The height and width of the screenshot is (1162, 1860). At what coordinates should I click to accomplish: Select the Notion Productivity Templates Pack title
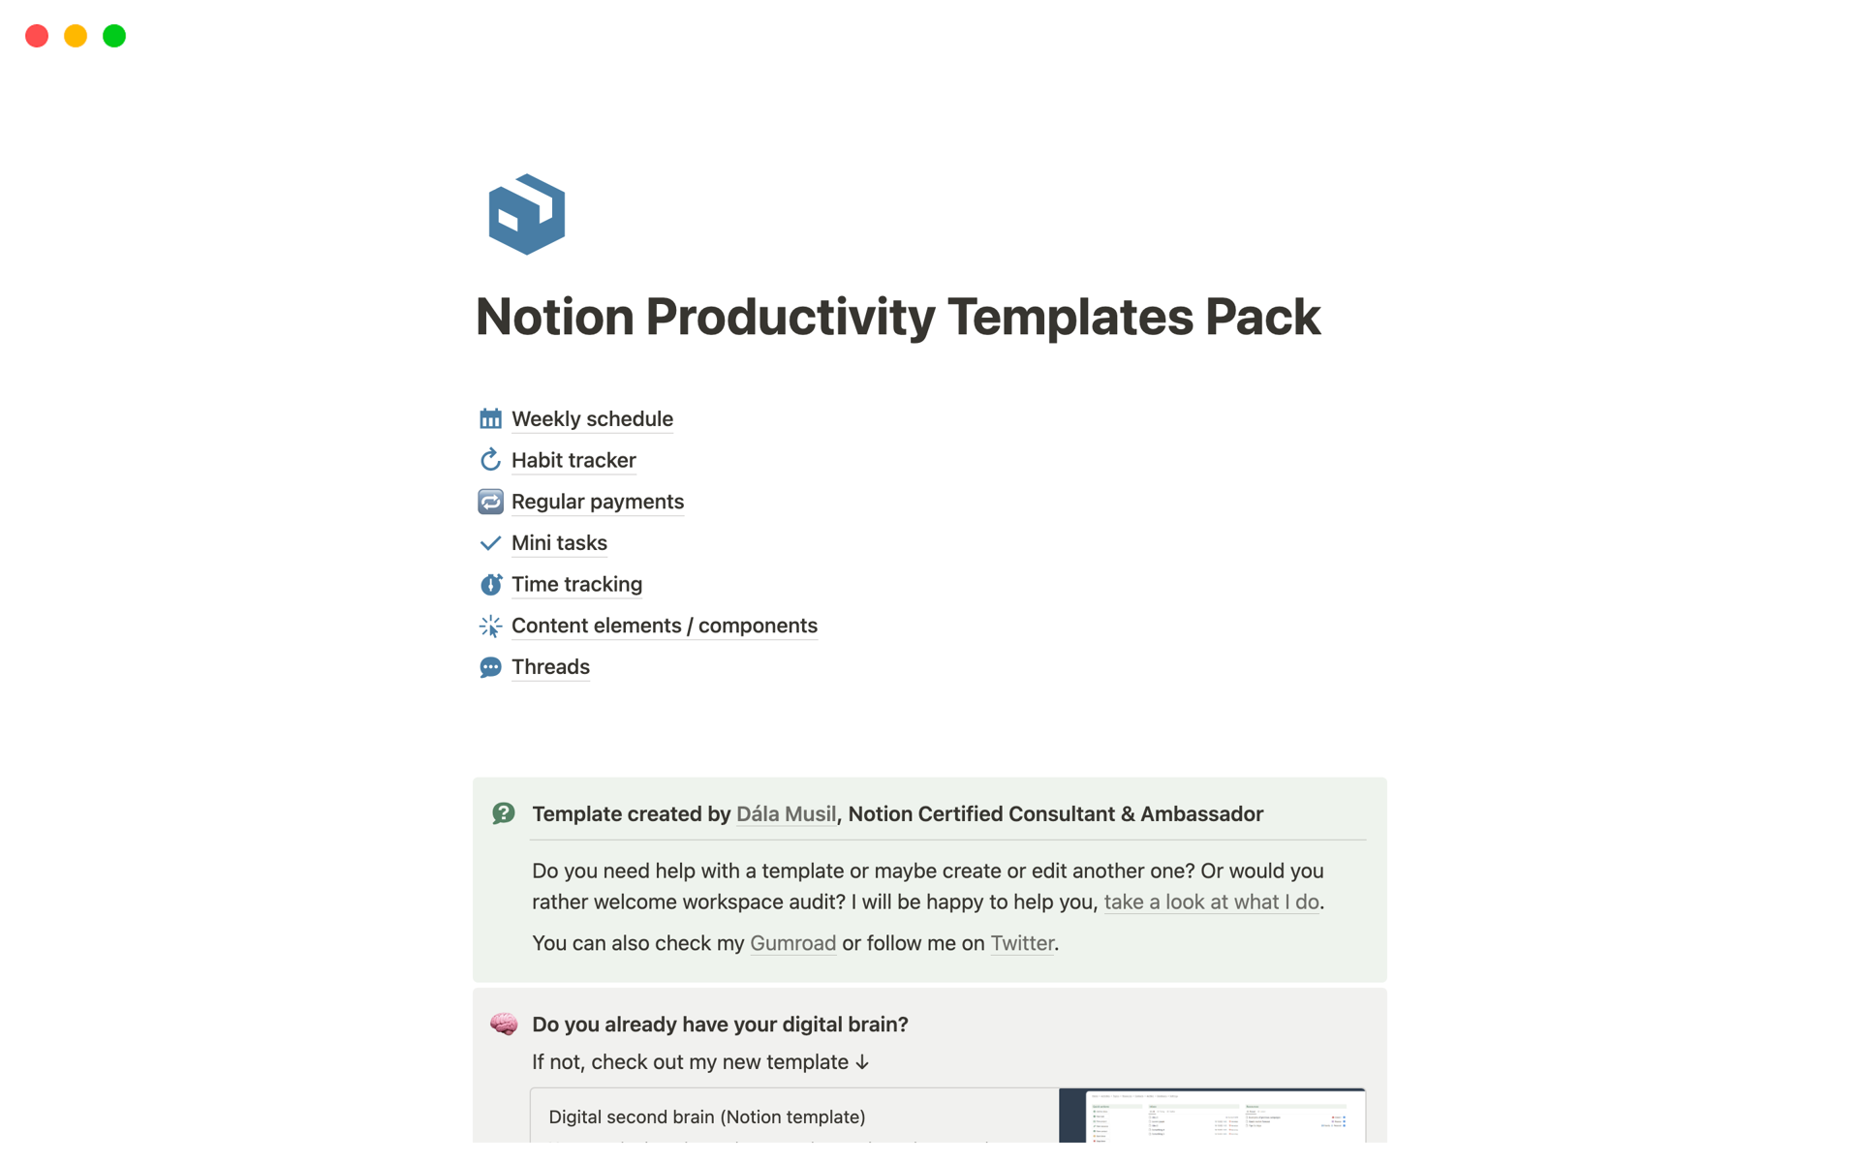tap(900, 316)
